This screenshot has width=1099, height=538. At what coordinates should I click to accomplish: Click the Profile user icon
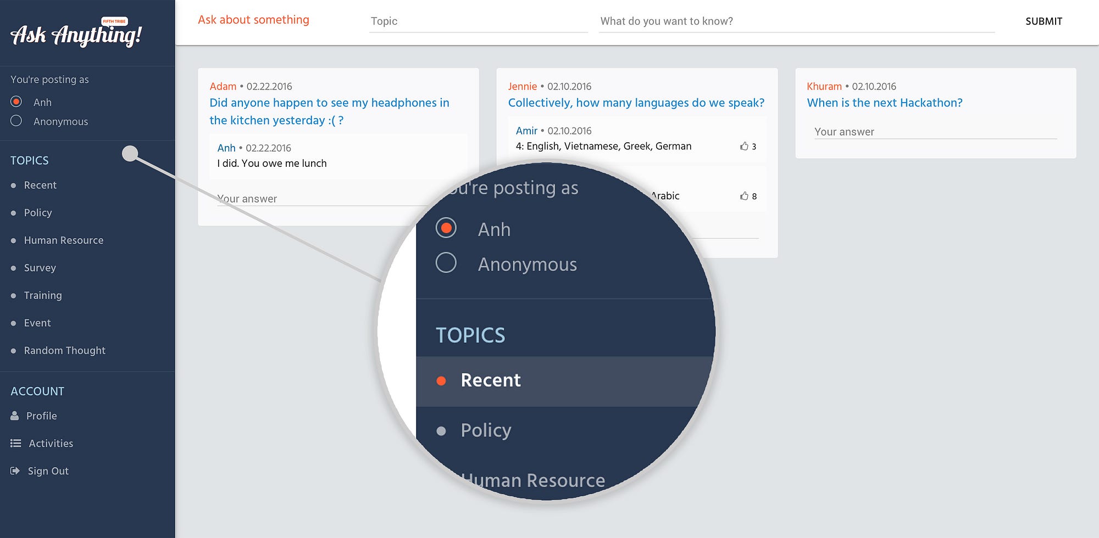[x=15, y=416]
